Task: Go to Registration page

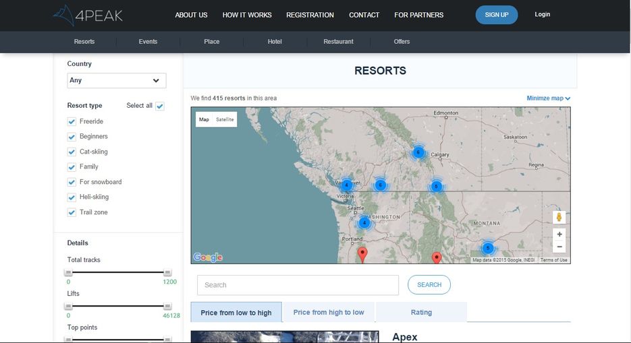Action: coord(310,15)
